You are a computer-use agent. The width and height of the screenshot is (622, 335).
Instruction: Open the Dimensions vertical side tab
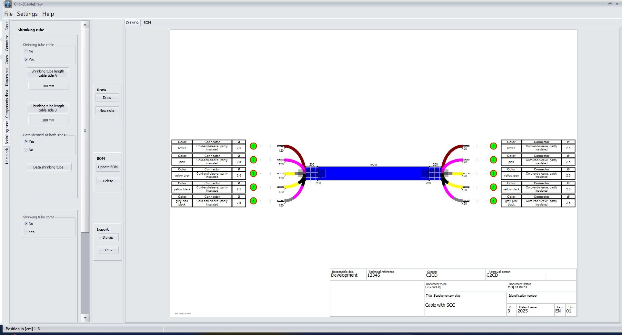[x=7, y=77]
